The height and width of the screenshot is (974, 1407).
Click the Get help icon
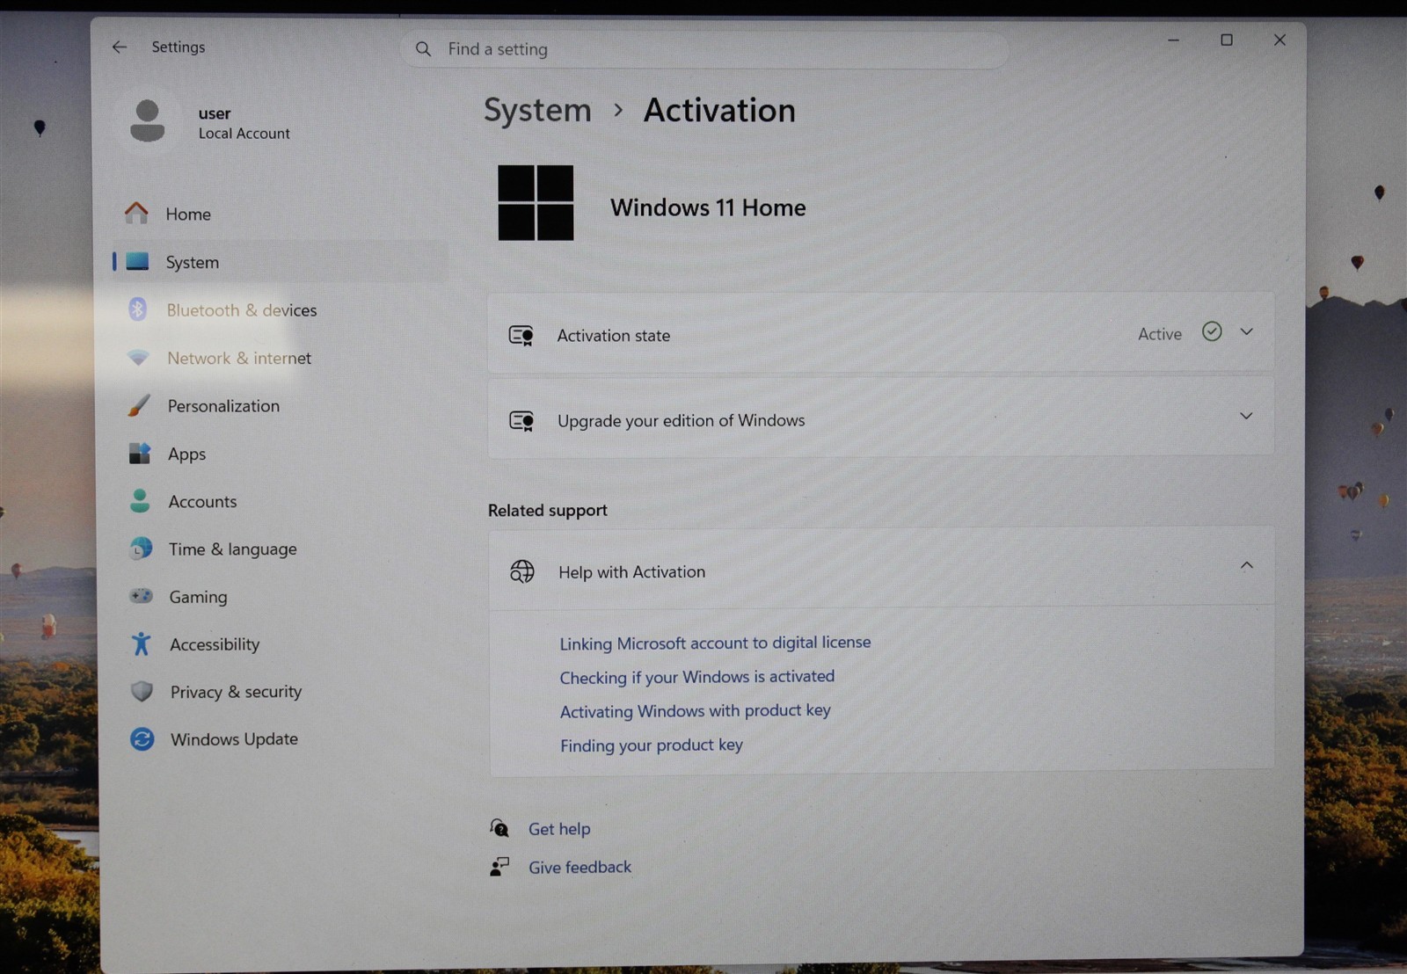499,828
